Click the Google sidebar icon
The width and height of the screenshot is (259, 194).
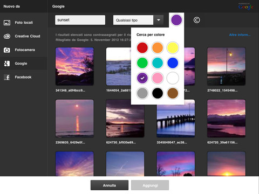(7, 64)
